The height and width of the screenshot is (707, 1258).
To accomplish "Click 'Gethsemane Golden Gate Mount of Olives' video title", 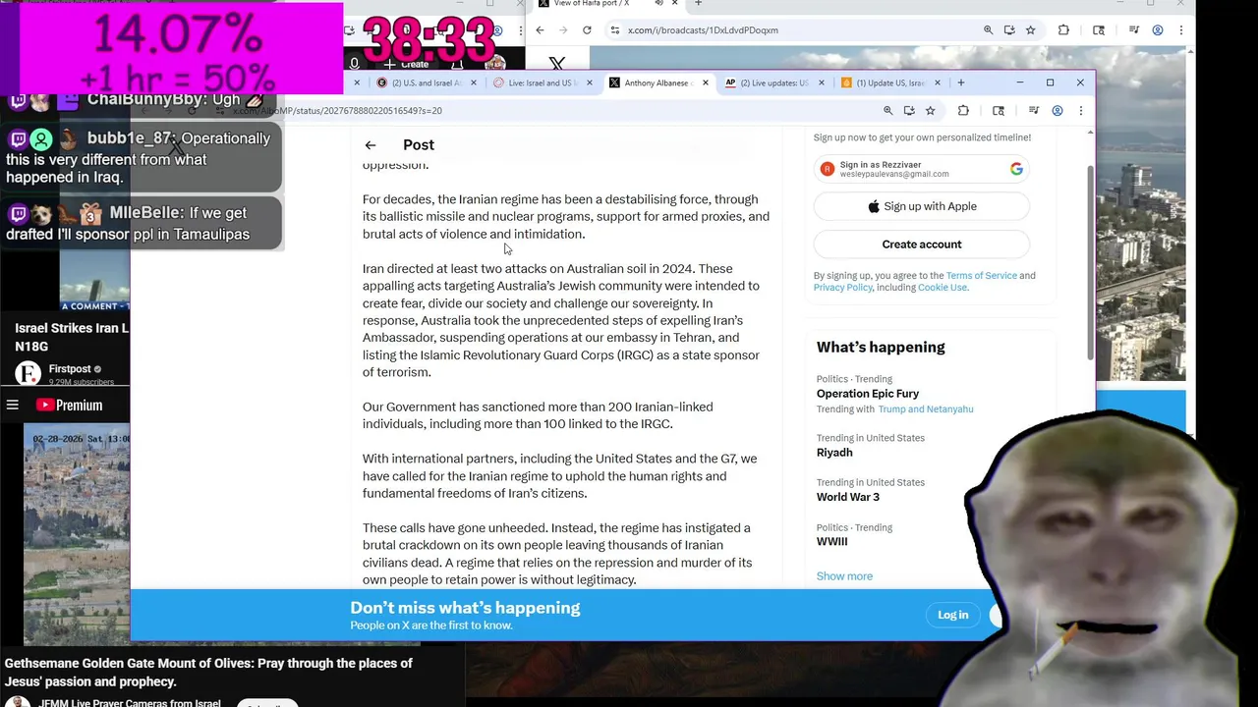I will (208, 673).
